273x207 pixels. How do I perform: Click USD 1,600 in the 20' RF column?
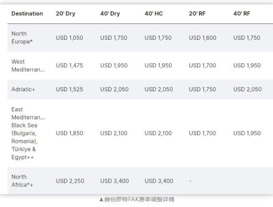203,38
